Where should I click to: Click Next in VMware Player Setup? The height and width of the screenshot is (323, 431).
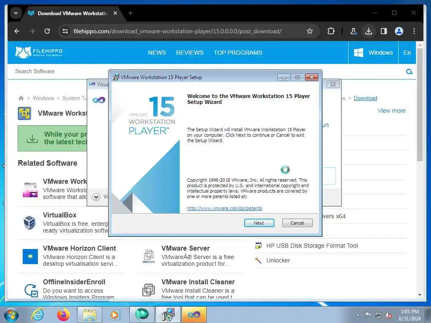click(259, 223)
